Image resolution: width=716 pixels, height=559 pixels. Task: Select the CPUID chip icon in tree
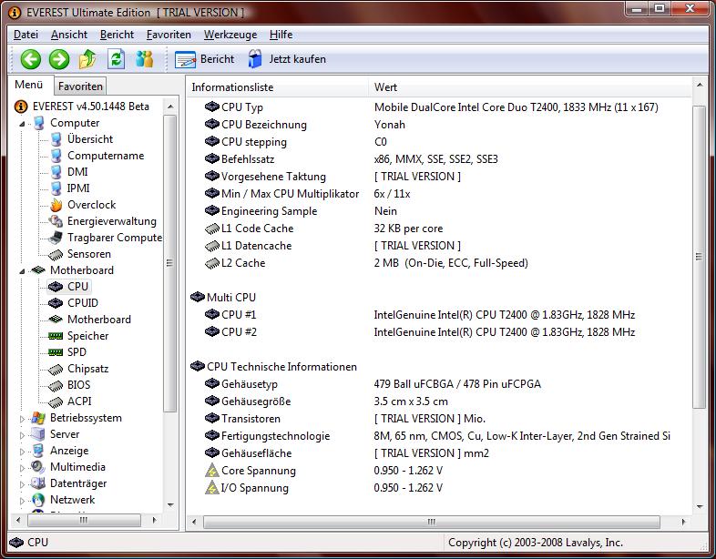[x=56, y=303]
